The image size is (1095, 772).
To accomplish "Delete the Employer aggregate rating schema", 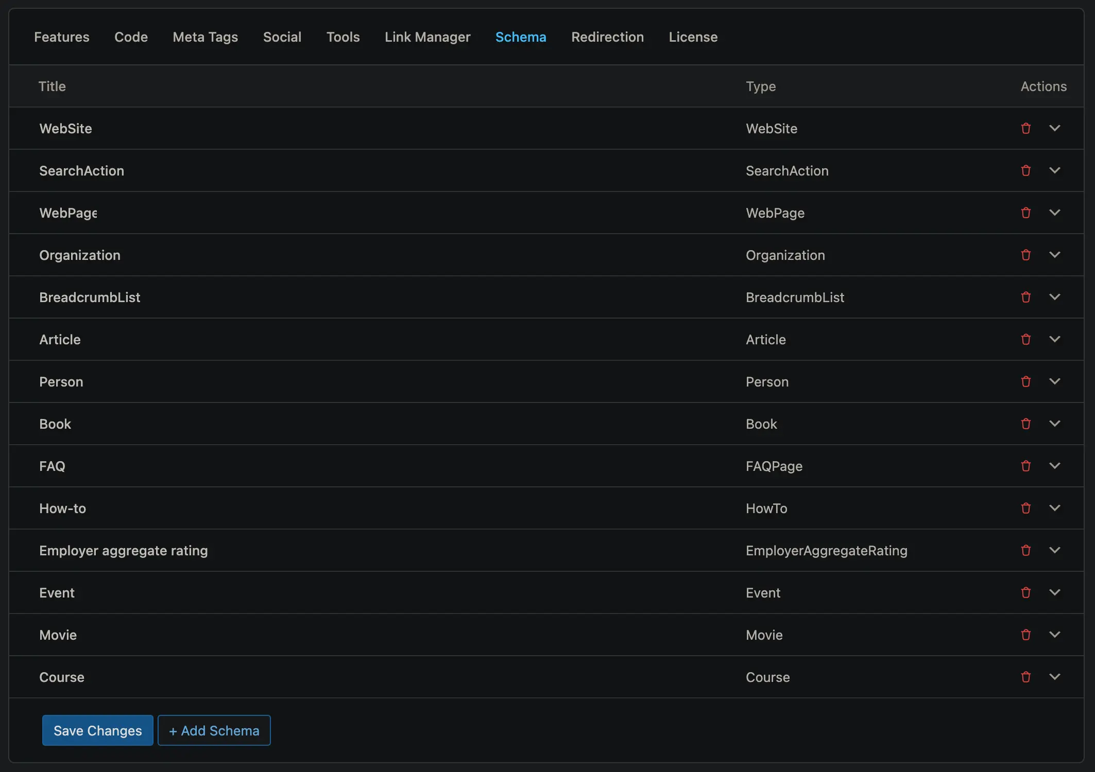I will click(1025, 550).
